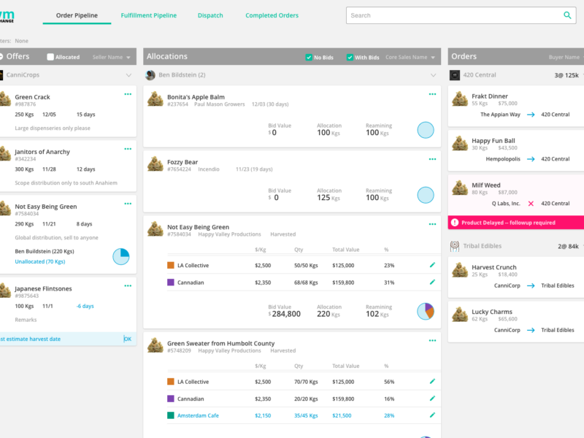This screenshot has width=584, height=438.
Task: Click the Product Delayed alert icon
Action: [454, 223]
